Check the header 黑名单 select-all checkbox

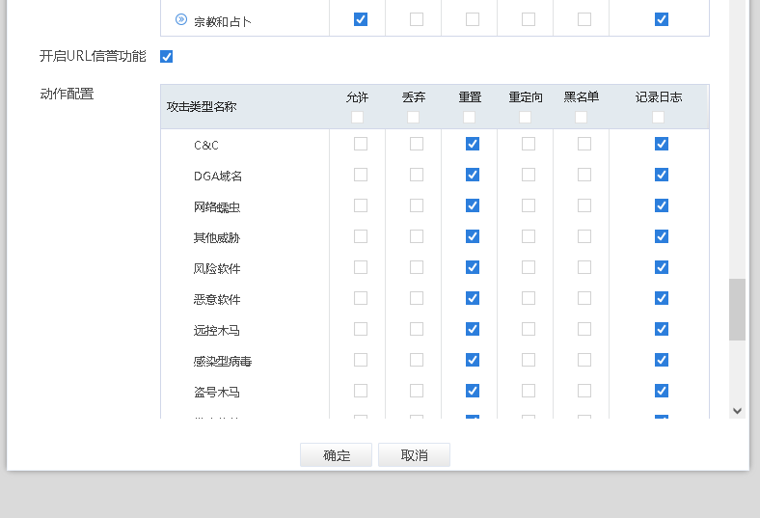click(x=582, y=117)
